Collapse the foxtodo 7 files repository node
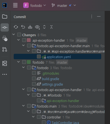 point(19,62)
